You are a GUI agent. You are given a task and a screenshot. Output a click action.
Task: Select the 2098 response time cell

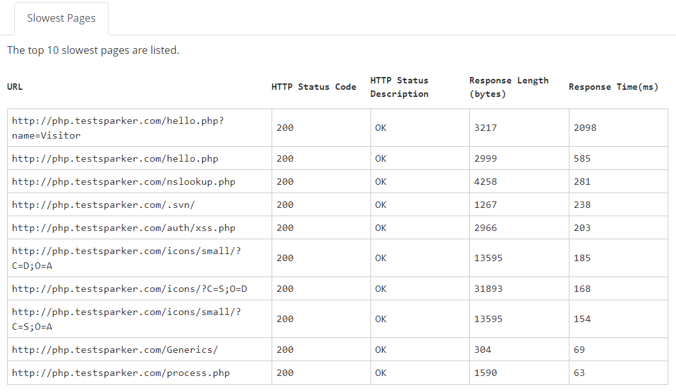(585, 128)
